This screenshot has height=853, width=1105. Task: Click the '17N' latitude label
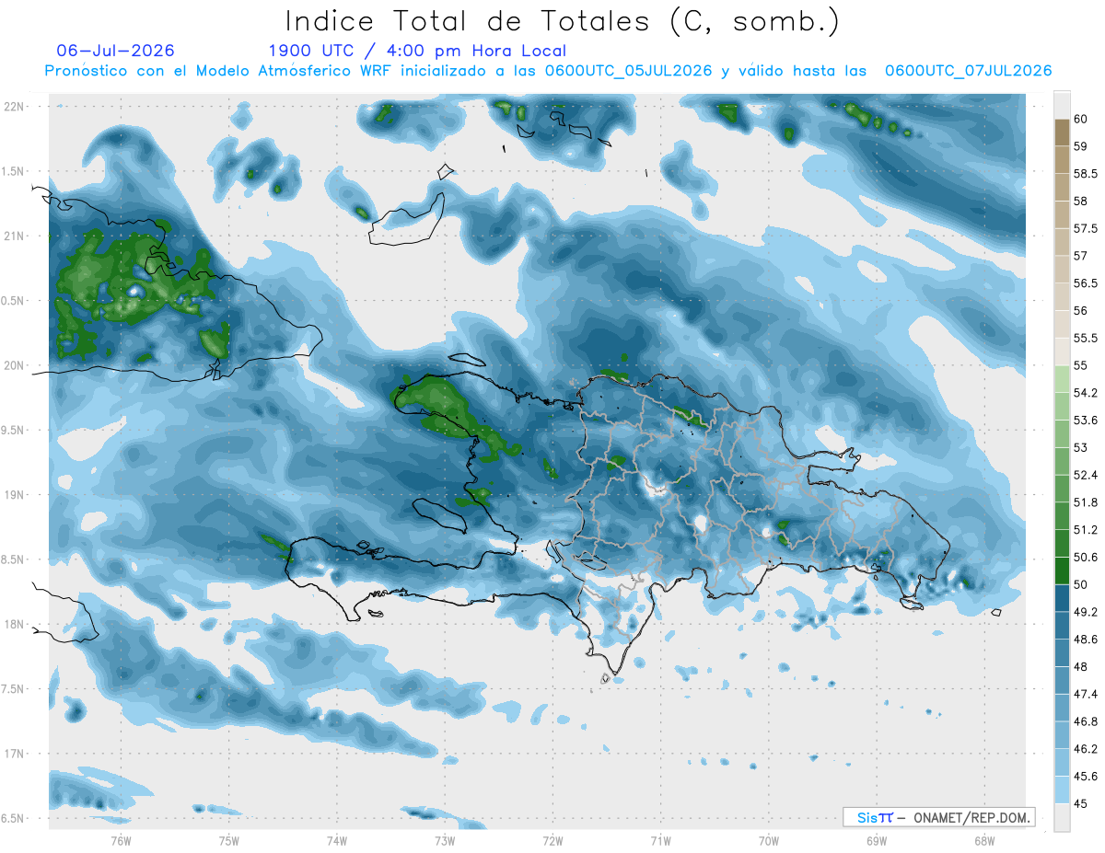click(x=15, y=754)
